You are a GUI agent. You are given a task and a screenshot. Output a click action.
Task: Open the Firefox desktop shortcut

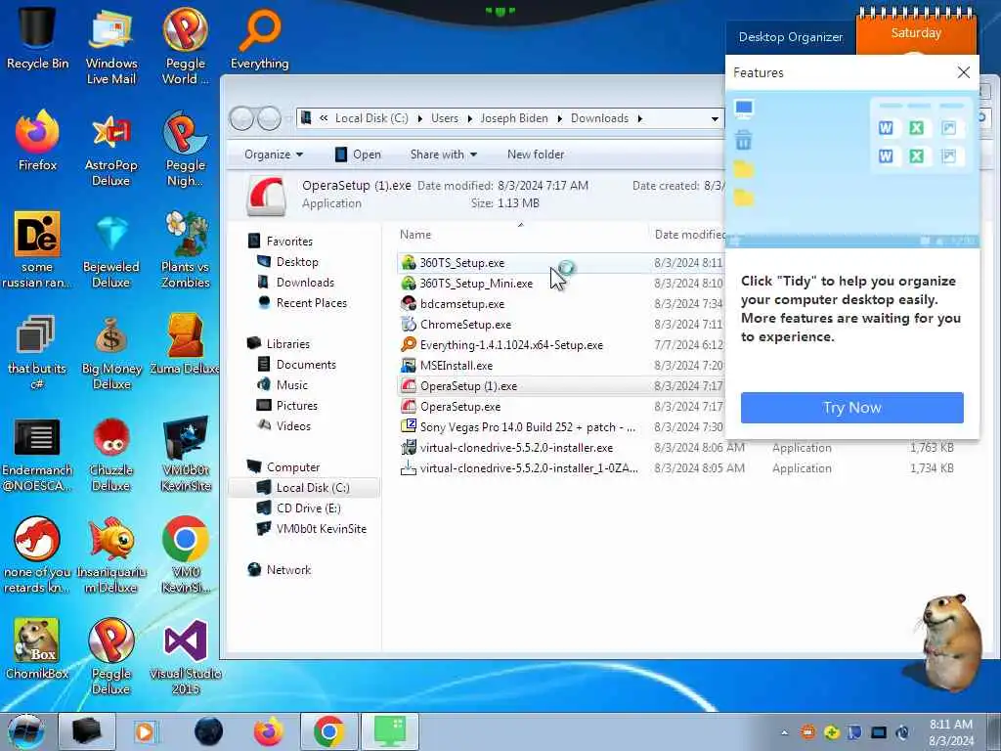[37, 139]
